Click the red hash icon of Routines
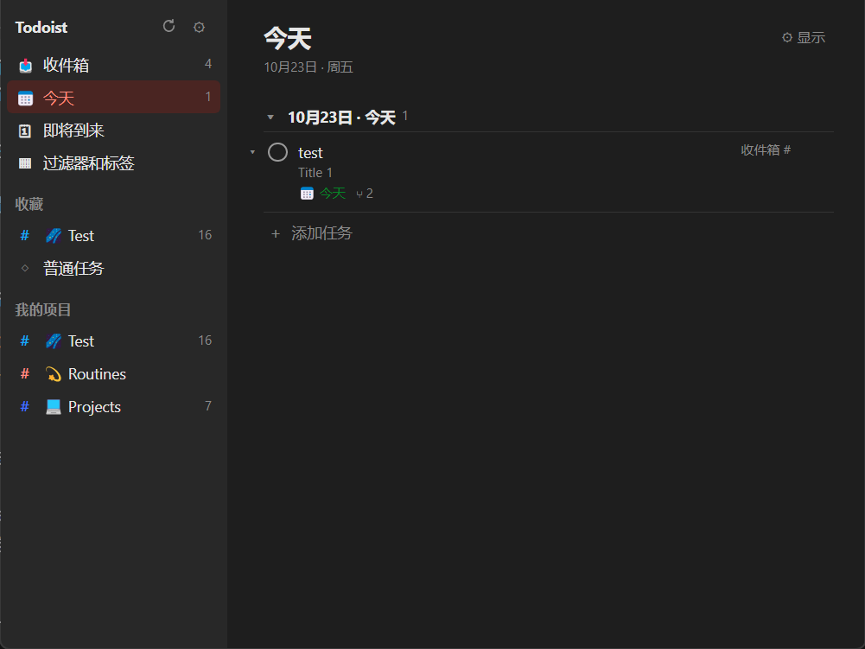This screenshot has height=649, width=865. (x=25, y=373)
